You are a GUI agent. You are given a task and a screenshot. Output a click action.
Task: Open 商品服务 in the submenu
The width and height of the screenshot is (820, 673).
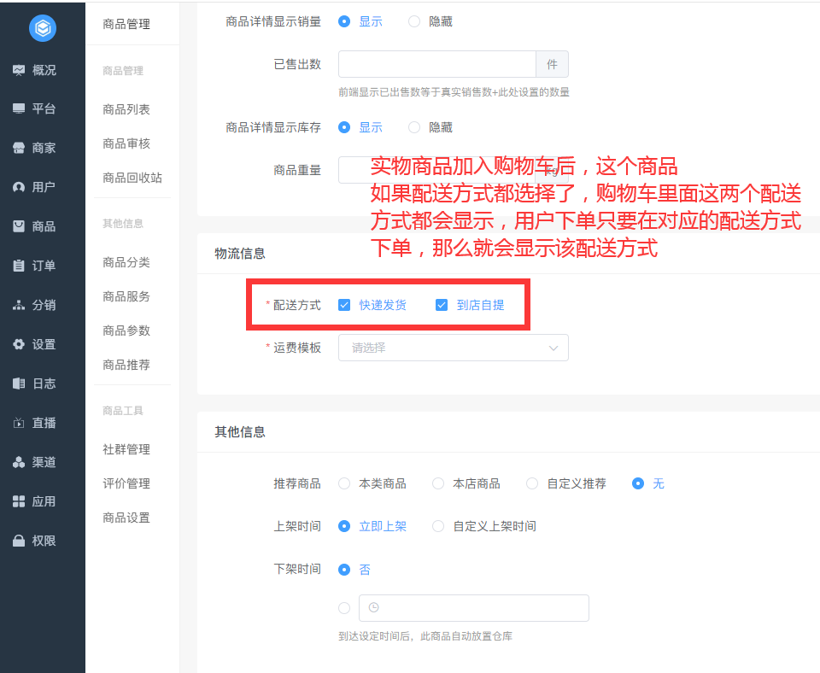click(126, 296)
